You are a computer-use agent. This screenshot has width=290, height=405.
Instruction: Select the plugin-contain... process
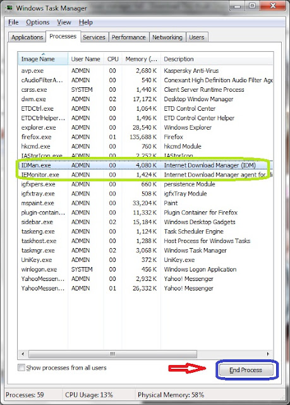point(146,213)
